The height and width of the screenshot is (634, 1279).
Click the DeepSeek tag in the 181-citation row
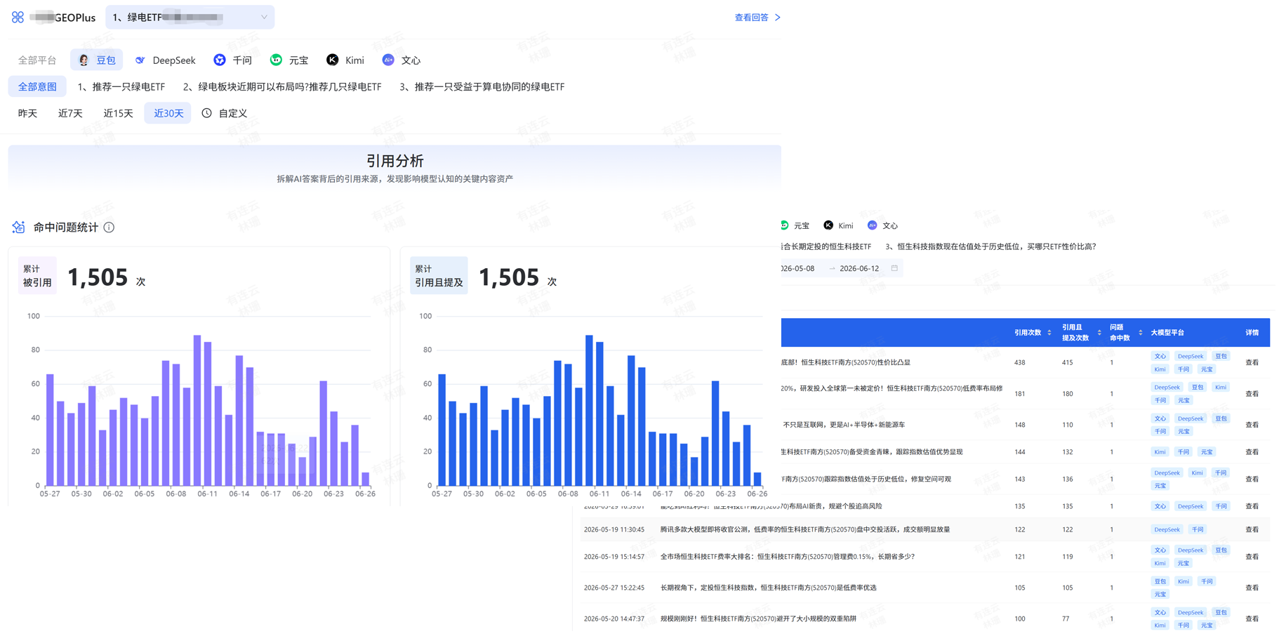[x=1167, y=388]
